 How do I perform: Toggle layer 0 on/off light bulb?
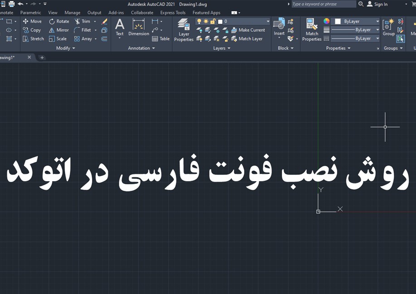coord(199,21)
